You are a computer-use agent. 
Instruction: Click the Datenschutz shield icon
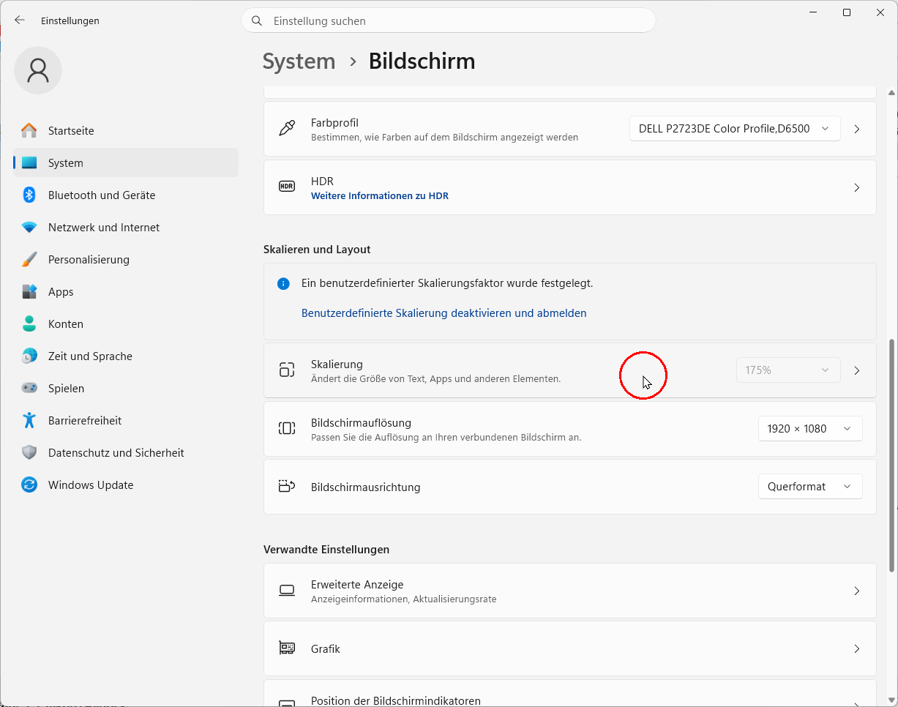[29, 453]
